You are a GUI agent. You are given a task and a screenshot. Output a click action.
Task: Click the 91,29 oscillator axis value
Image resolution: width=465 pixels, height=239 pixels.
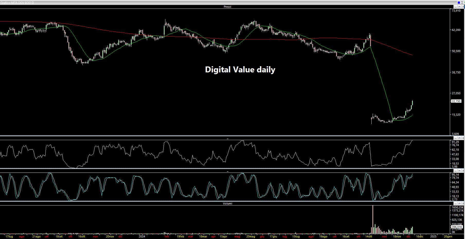[x=455, y=142]
